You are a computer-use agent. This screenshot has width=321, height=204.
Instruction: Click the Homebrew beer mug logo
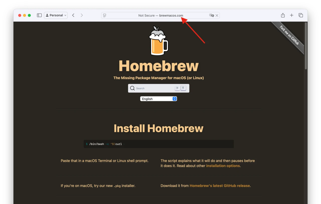pyautogui.click(x=158, y=41)
